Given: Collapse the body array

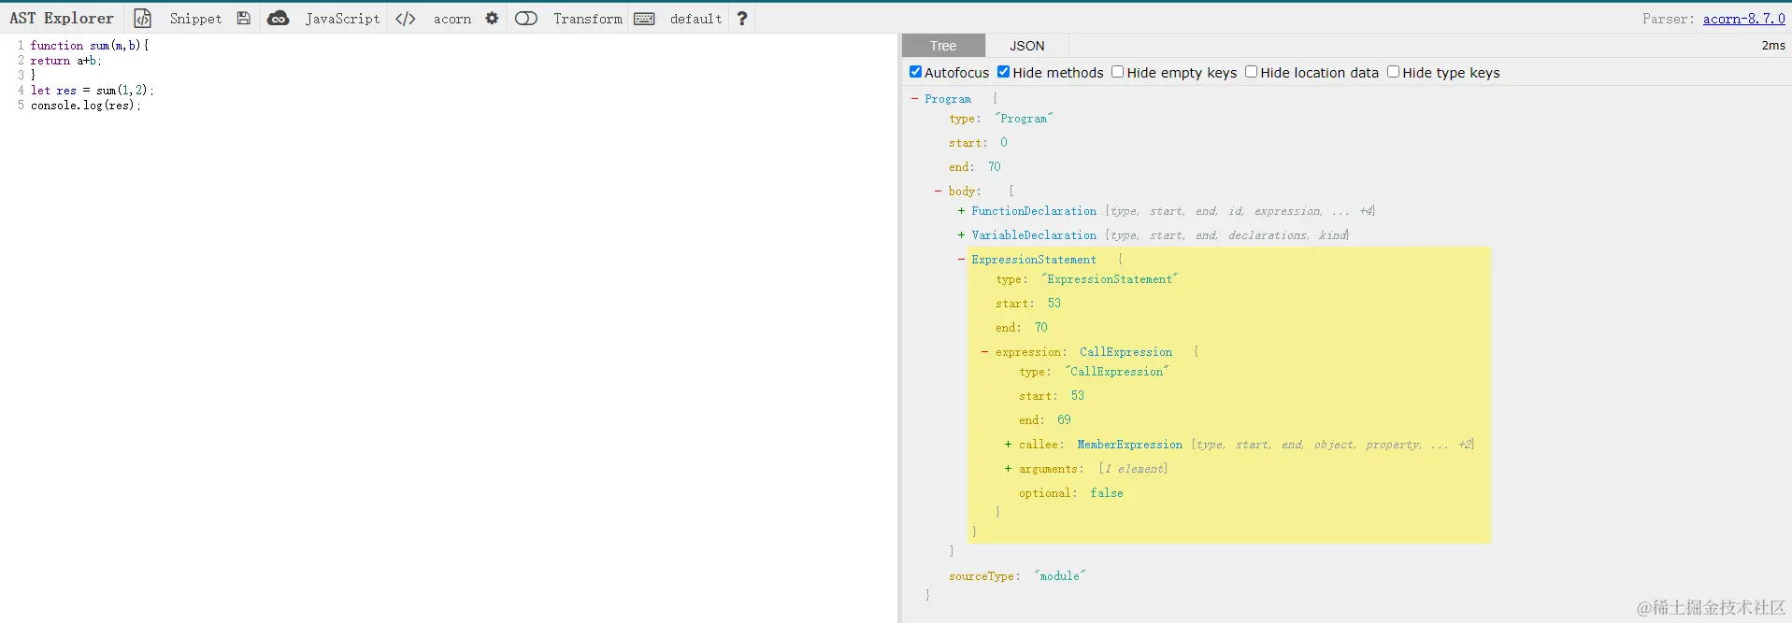Looking at the screenshot, I should pyautogui.click(x=938, y=191).
